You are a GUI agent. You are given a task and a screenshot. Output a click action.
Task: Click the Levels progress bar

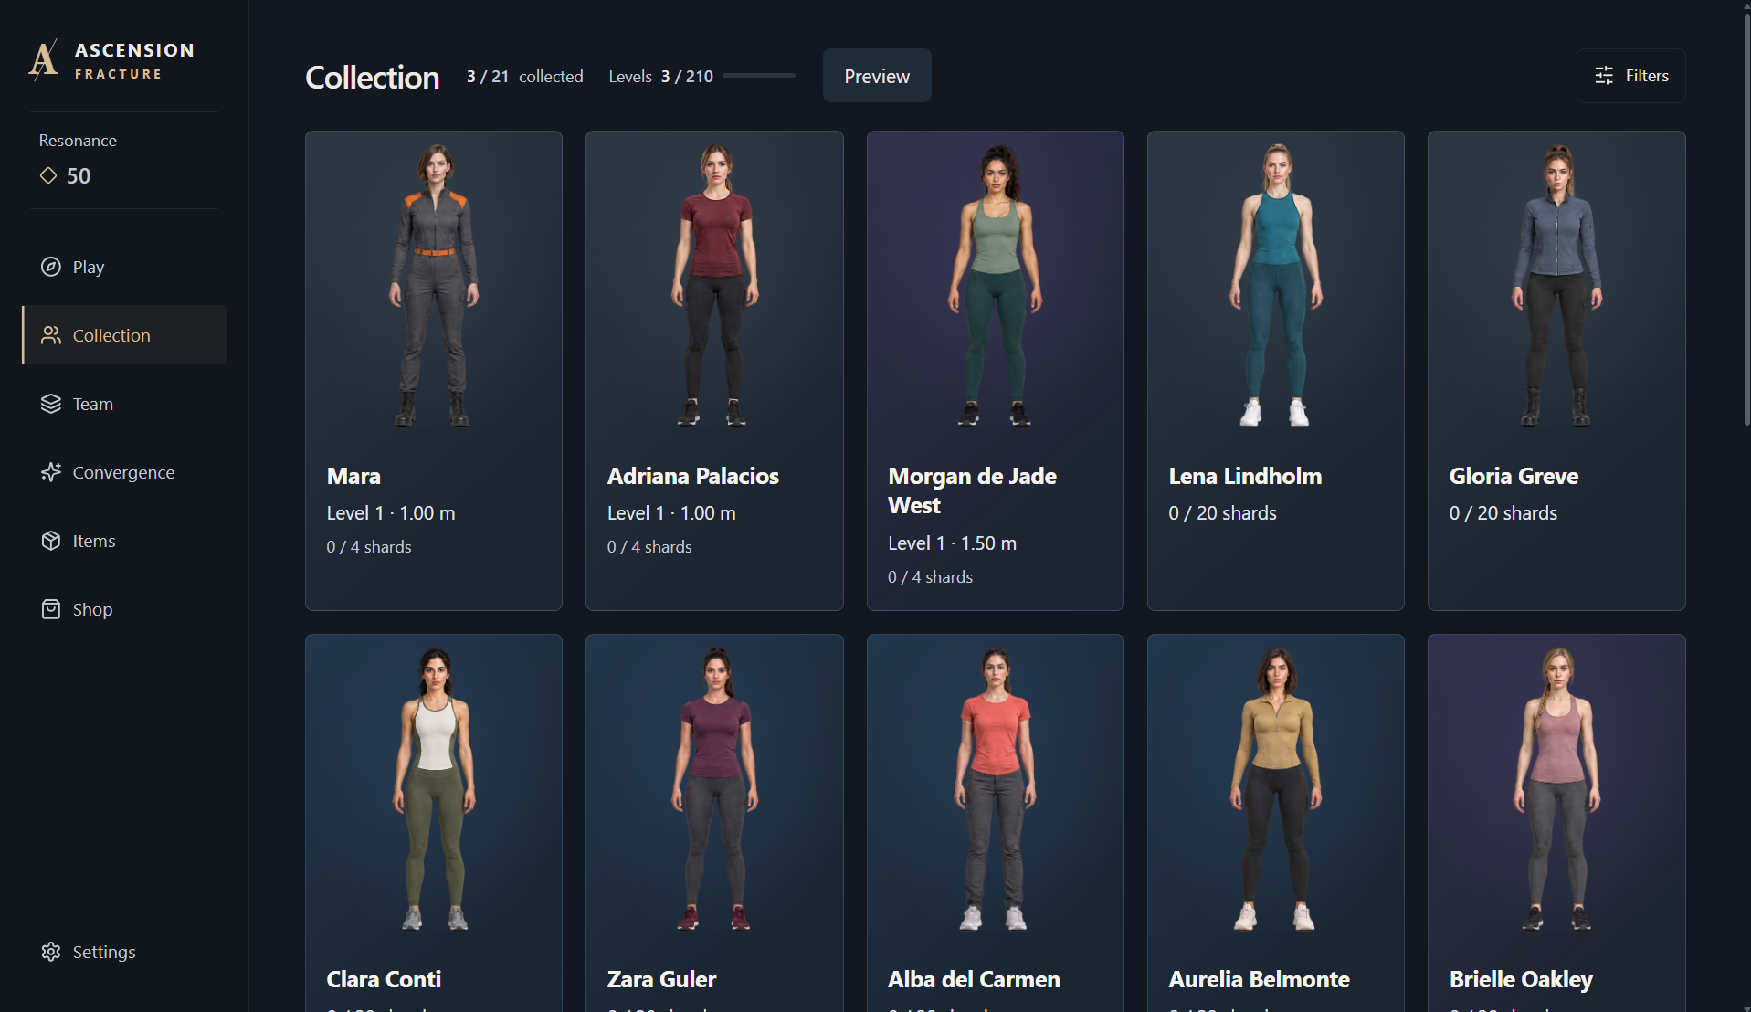click(759, 76)
